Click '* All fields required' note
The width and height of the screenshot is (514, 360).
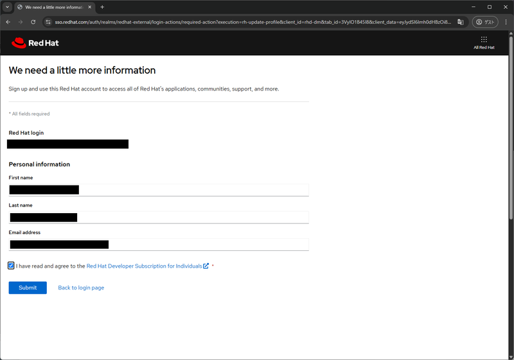pos(29,114)
